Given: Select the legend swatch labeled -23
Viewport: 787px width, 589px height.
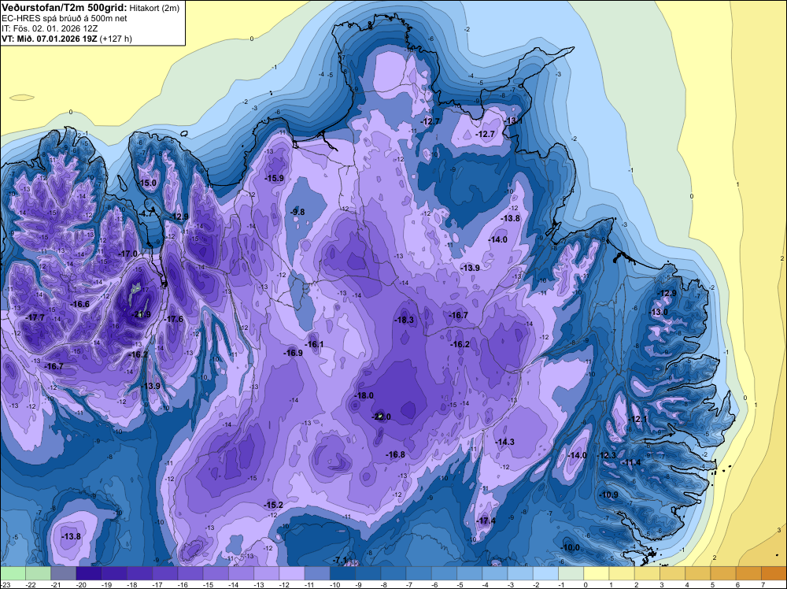Looking at the screenshot, I should (x=13, y=573).
